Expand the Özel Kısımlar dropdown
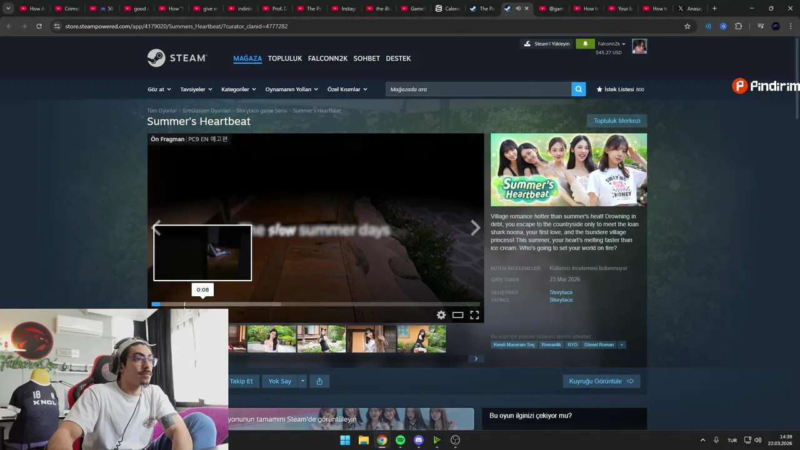800x450 pixels. tap(347, 89)
